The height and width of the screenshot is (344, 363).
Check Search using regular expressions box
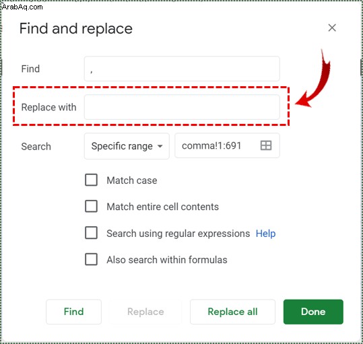[91, 233]
